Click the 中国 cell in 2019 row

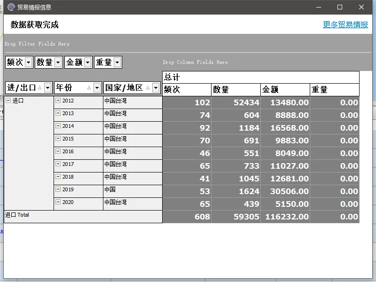click(133, 191)
